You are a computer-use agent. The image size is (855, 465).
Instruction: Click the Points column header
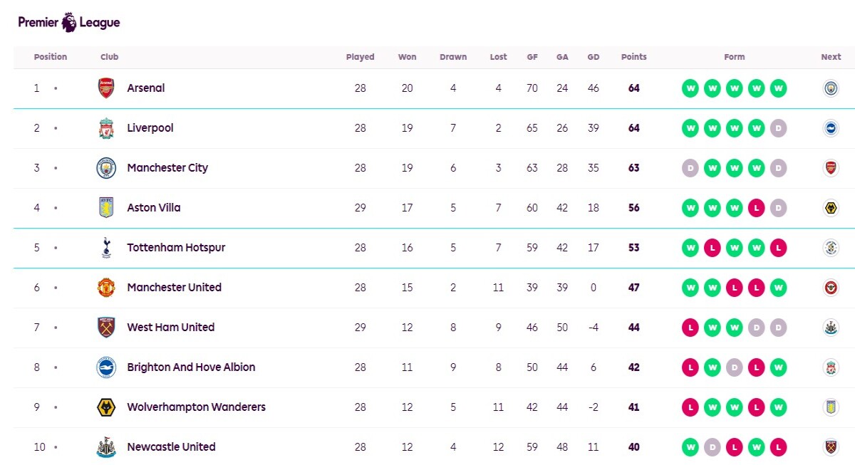(634, 57)
